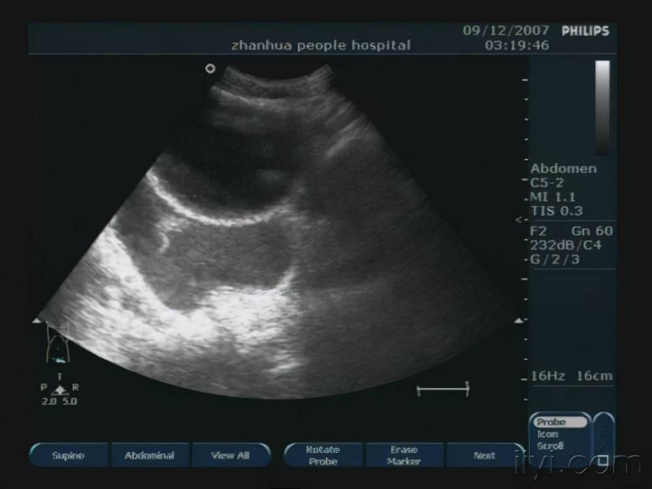Click the small square icon bottom right
The image size is (652, 489).
click(x=603, y=460)
